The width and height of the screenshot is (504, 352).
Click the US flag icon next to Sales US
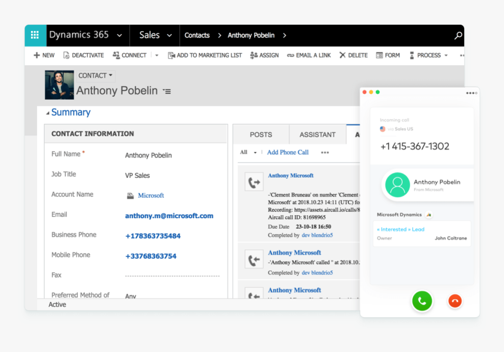[x=383, y=129]
